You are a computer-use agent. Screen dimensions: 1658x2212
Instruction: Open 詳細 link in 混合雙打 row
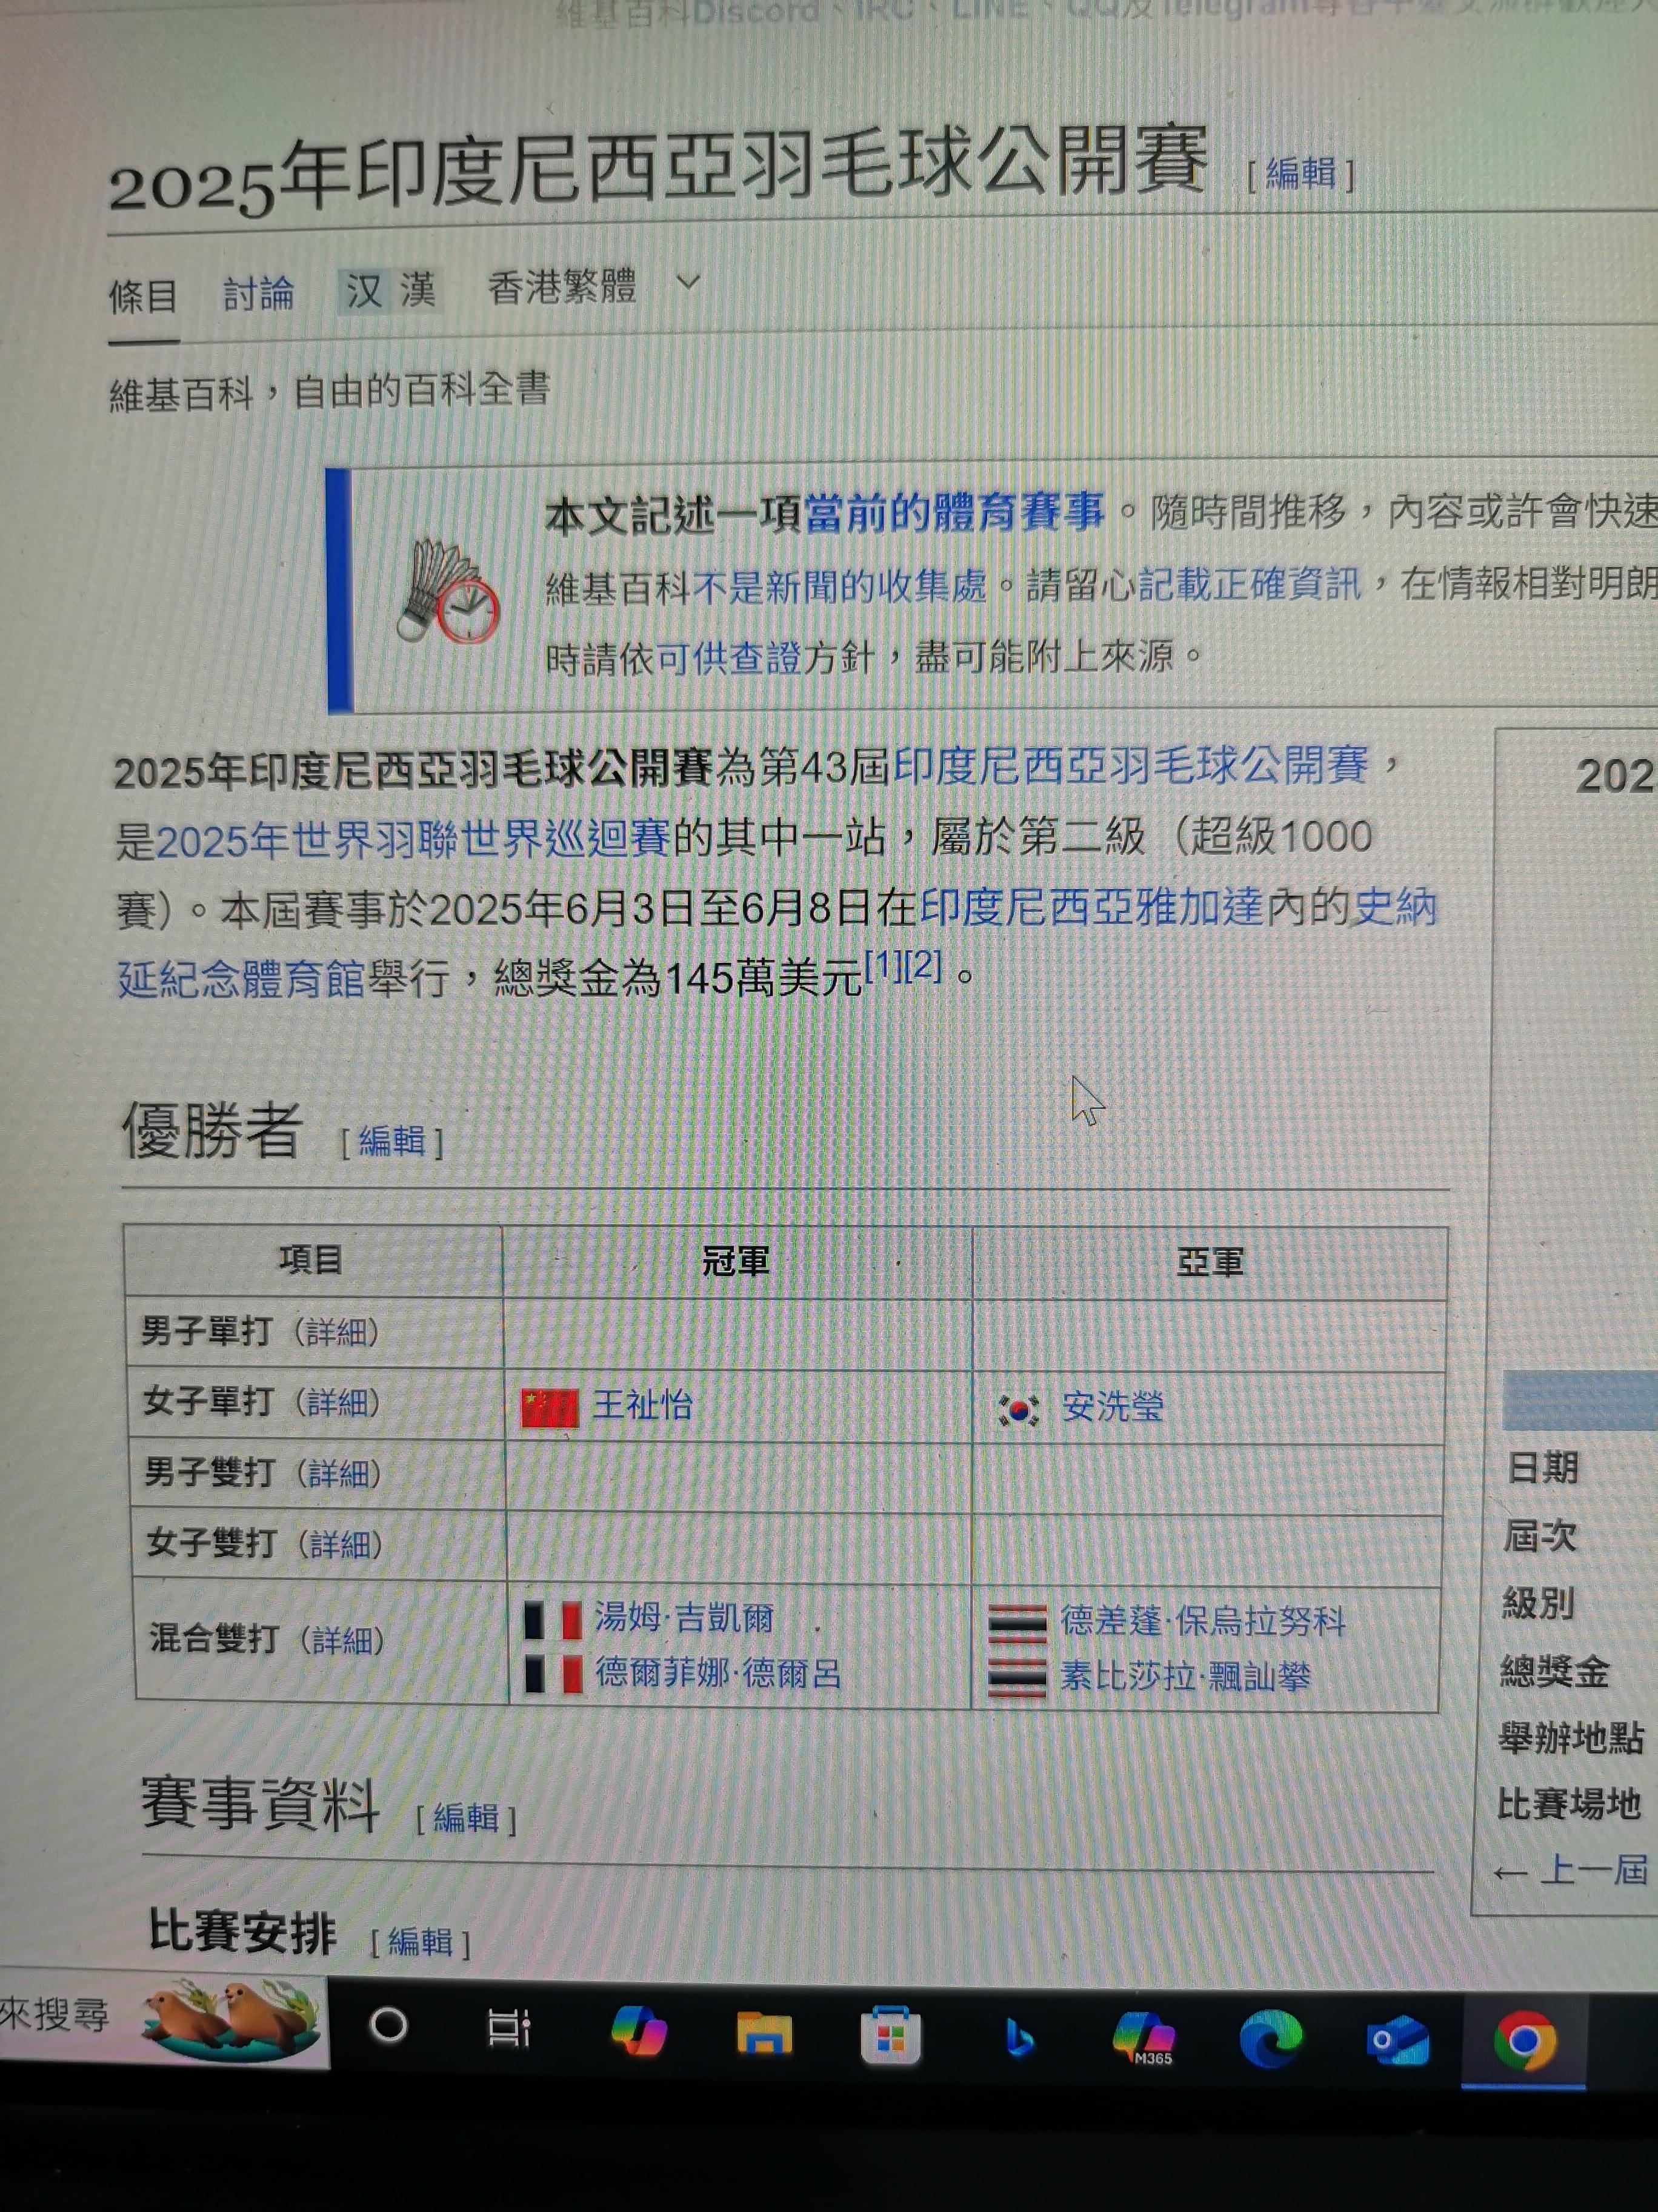[x=344, y=1640]
